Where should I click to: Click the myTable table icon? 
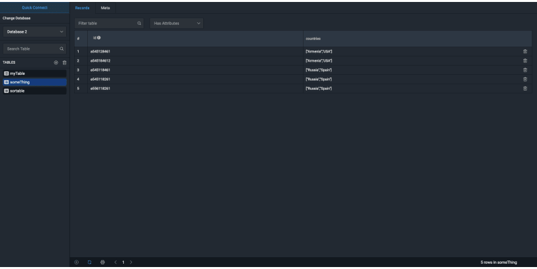(6, 73)
